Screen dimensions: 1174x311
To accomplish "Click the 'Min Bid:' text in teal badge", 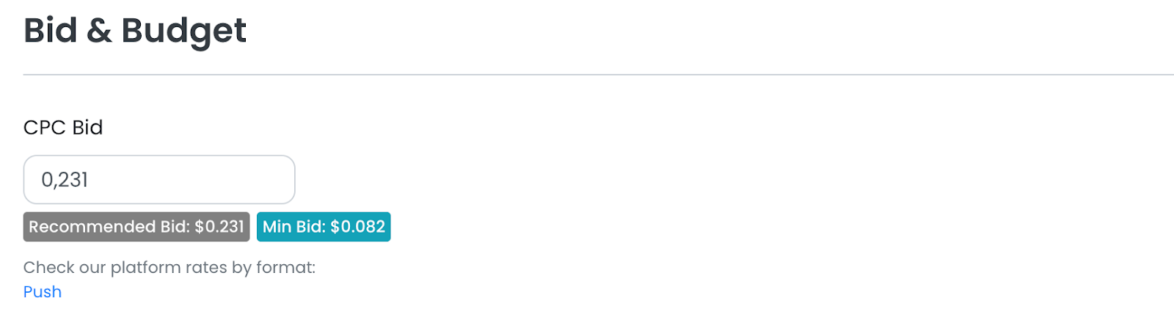I will 293,227.
